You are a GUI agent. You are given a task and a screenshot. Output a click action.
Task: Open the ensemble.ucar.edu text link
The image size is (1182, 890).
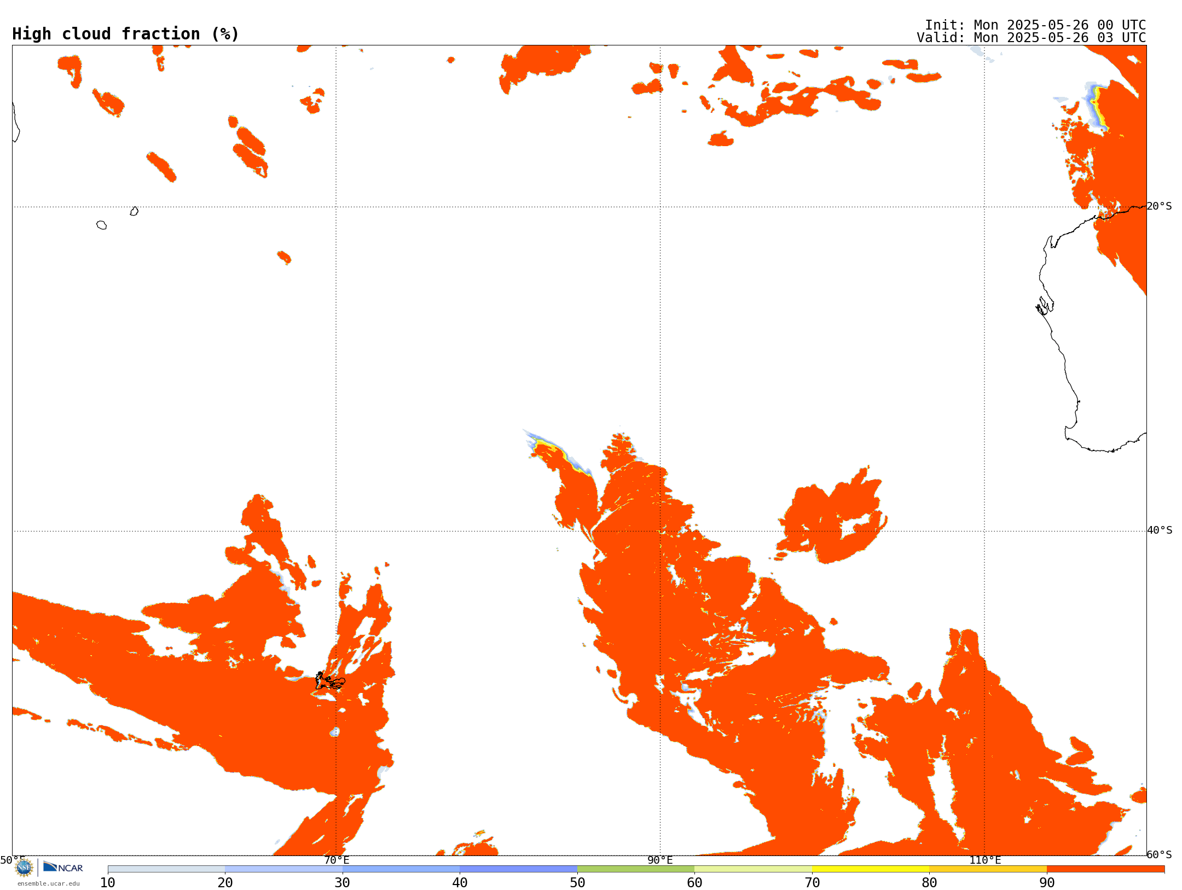tap(49, 883)
